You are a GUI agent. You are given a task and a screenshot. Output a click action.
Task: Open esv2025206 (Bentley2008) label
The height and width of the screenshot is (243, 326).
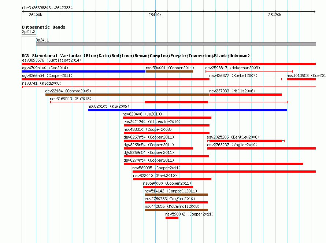pyautogui.click(x=233, y=137)
